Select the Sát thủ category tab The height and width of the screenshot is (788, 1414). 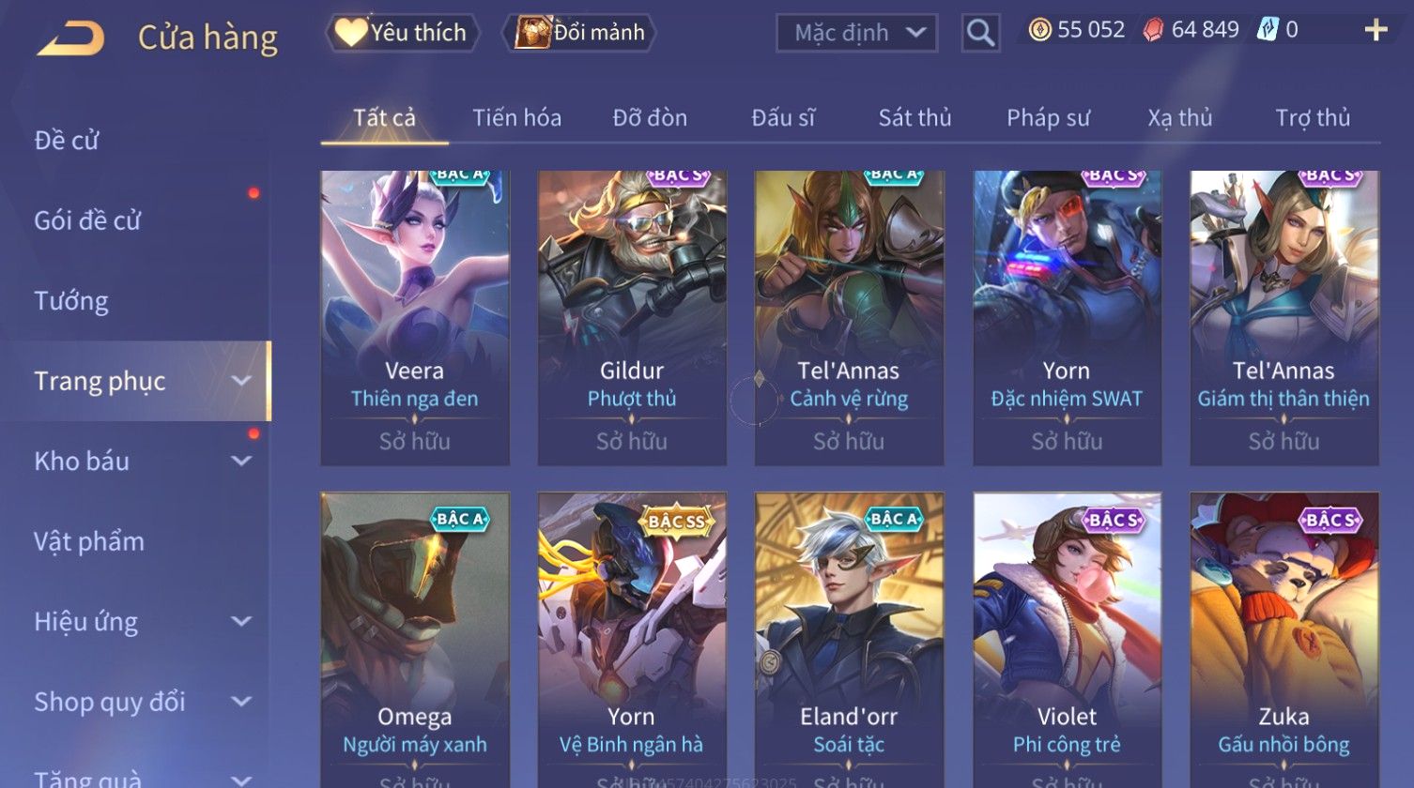coord(914,118)
